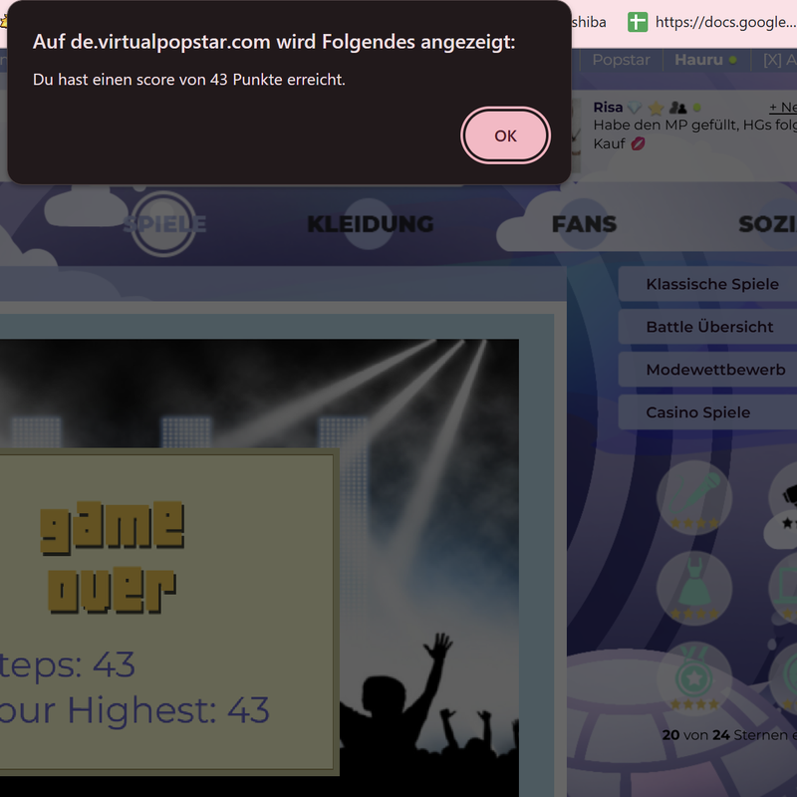Open the shiba bookmark
The image size is (797, 797).
[589, 22]
